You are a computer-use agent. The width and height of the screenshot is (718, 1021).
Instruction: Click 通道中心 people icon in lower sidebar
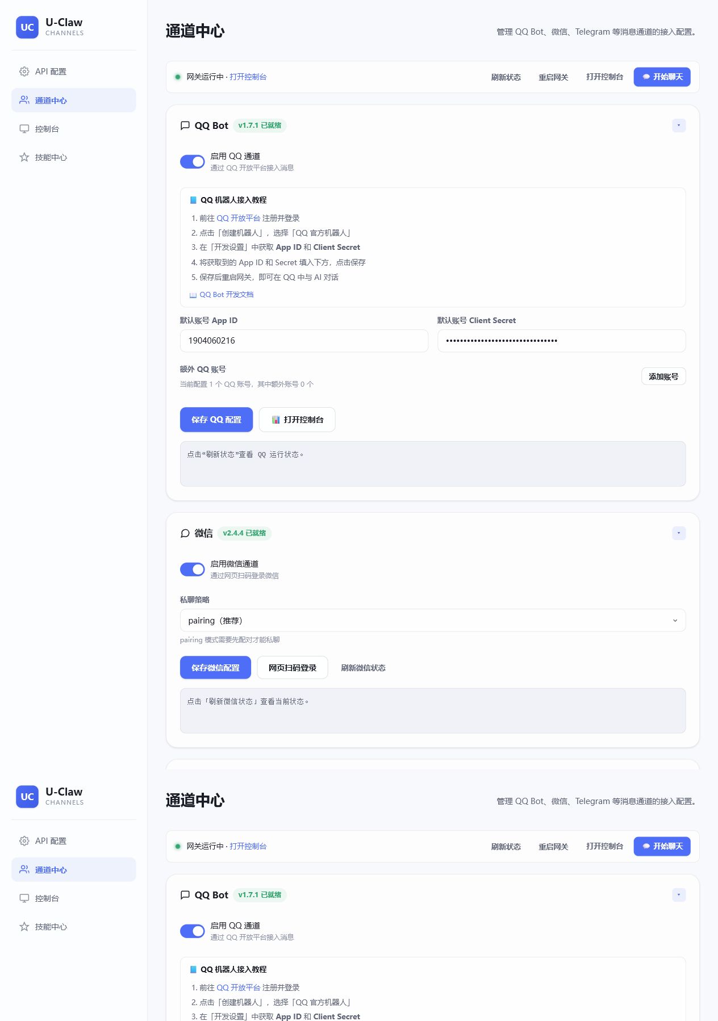point(24,869)
